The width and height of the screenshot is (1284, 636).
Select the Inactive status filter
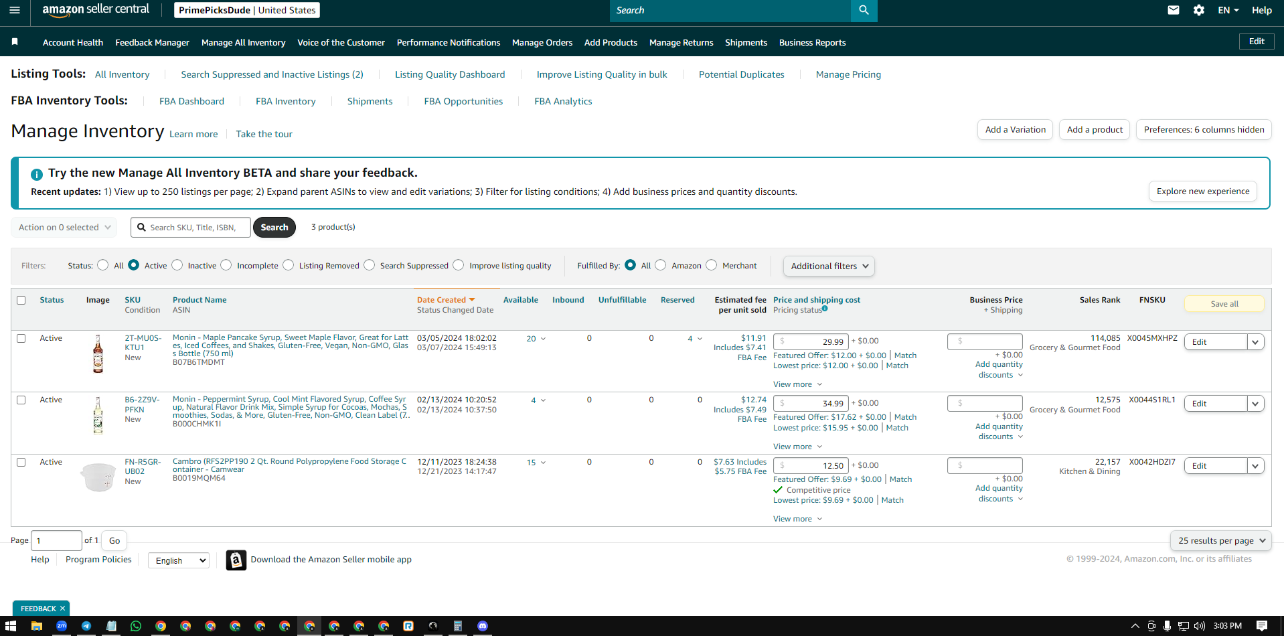coord(177,265)
